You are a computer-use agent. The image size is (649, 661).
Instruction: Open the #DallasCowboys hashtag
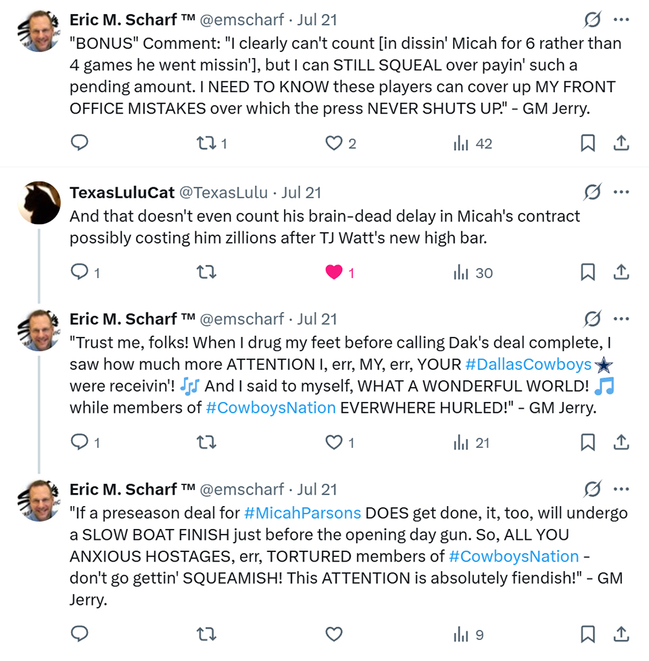tap(528, 365)
